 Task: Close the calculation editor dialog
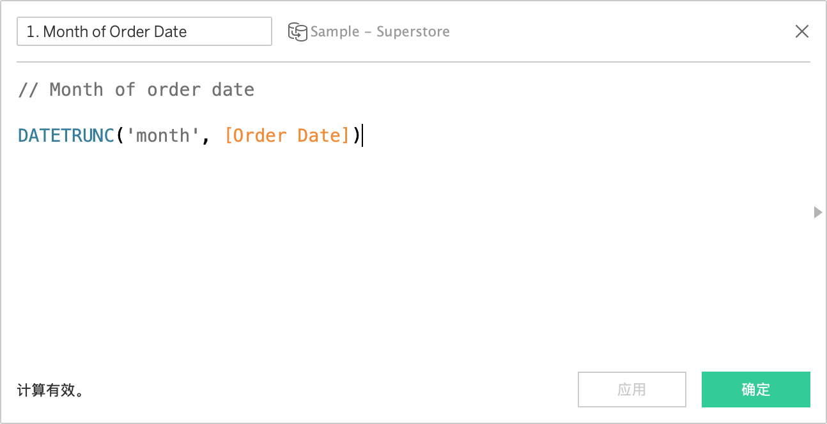pos(801,31)
